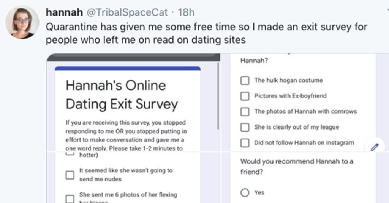The image size is (389, 203).
Task: Tick the partially hidden "hotter)" checkbox
Action: [x=70, y=154]
